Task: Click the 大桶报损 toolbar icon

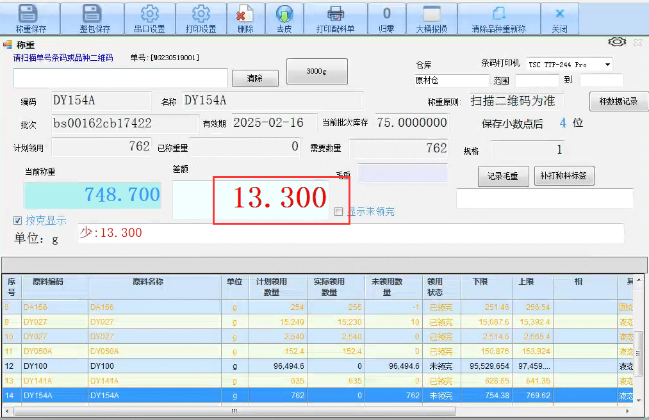Action: pyautogui.click(x=431, y=13)
